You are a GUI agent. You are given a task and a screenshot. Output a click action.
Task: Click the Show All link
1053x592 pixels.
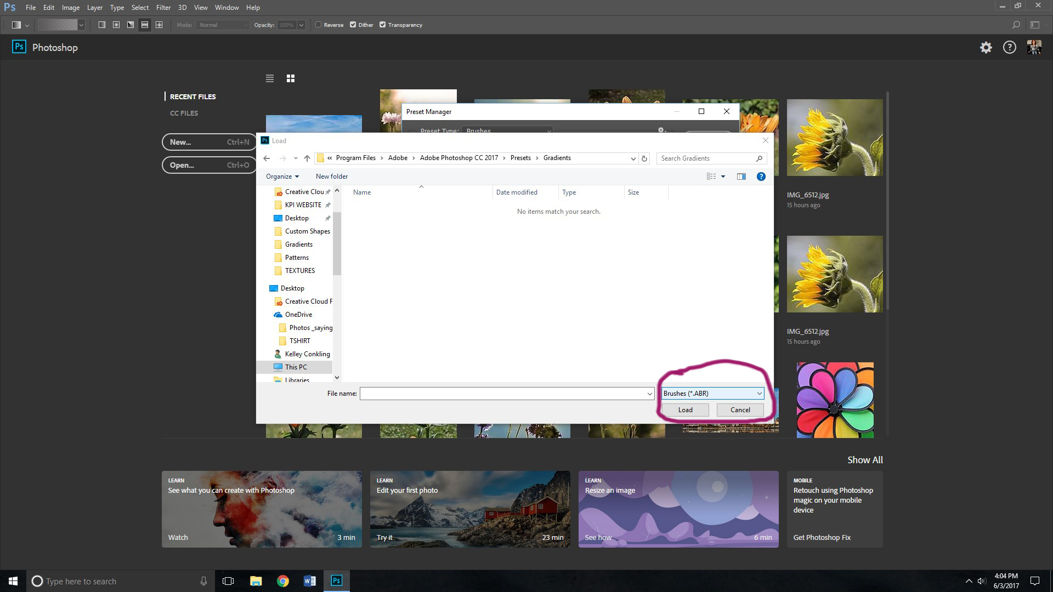[x=865, y=460]
